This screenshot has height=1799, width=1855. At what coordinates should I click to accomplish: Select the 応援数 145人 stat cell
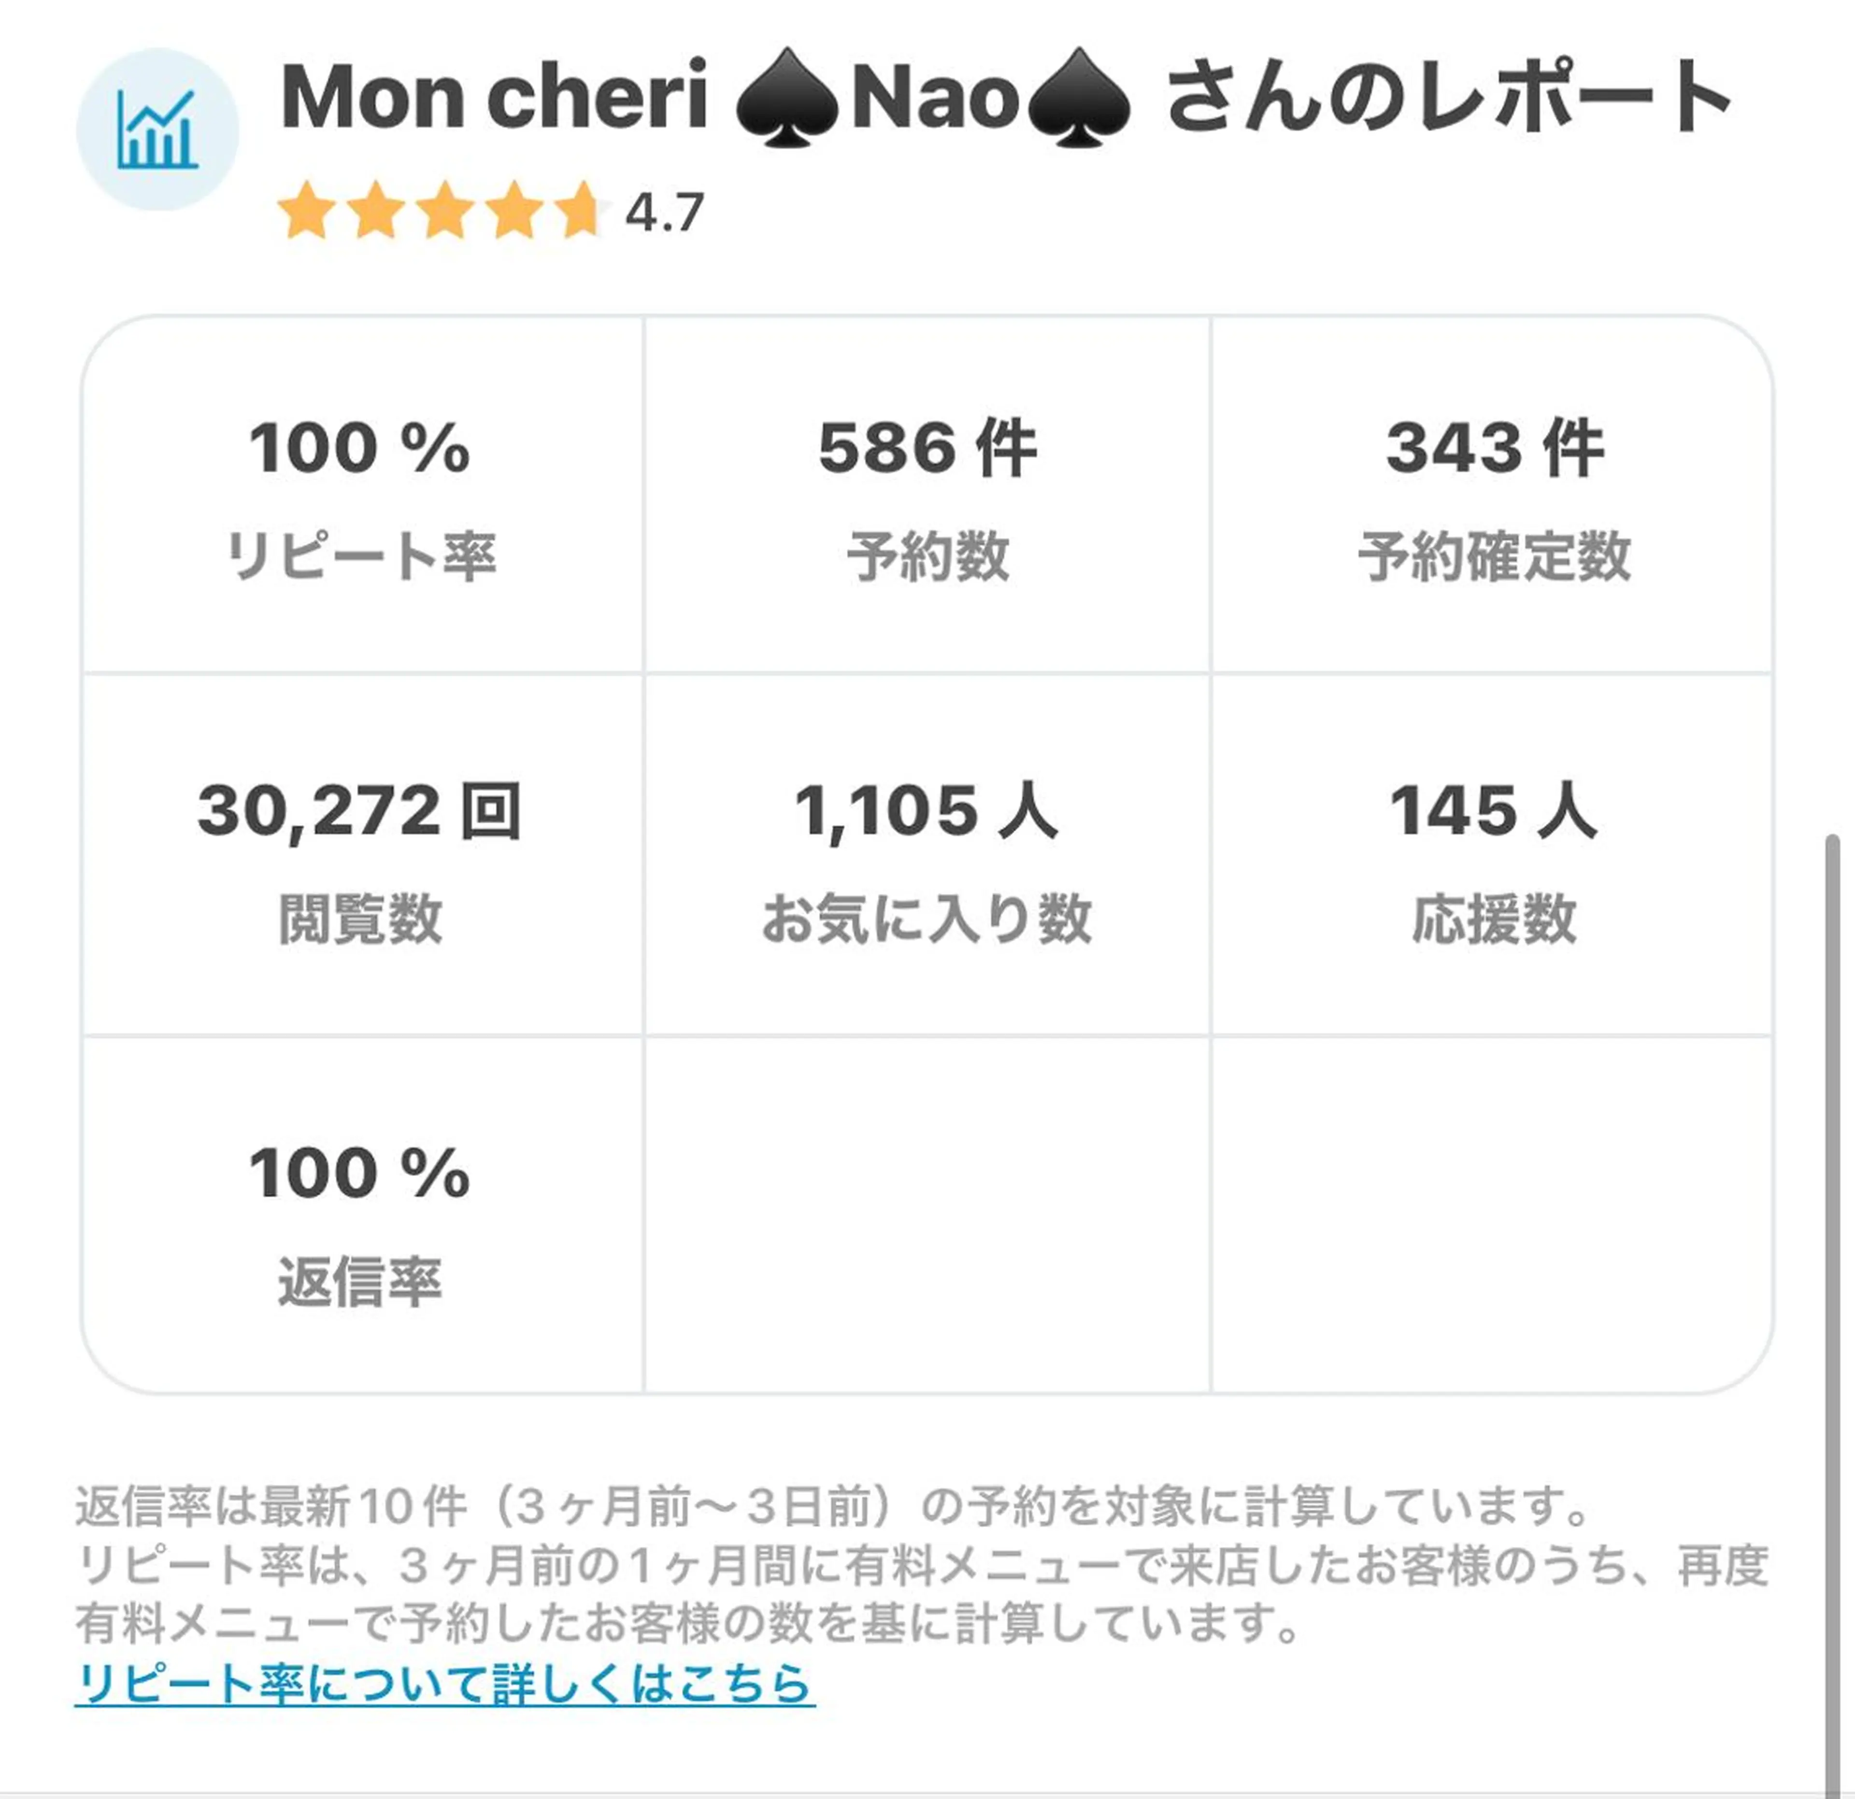[x=1493, y=857]
